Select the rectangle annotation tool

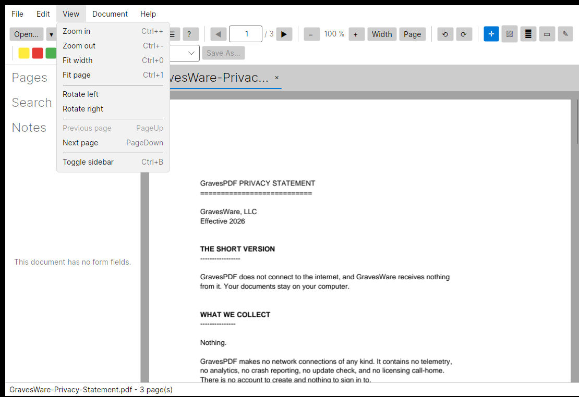[x=547, y=34]
